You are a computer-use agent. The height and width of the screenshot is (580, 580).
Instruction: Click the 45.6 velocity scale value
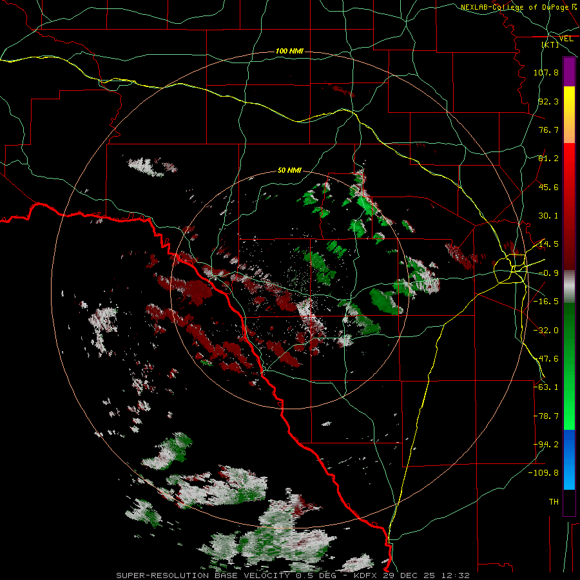(548, 187)
